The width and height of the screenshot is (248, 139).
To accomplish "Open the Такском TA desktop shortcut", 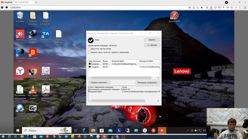I will 46,35.
